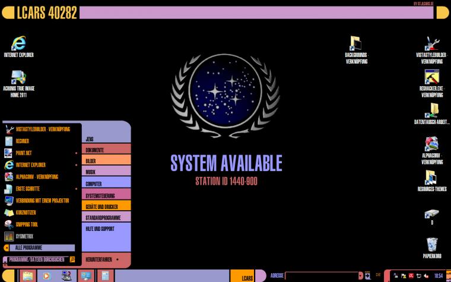
Task: Click the LCARS toolbar label on taskbar
Action: (x=247, y=278)
